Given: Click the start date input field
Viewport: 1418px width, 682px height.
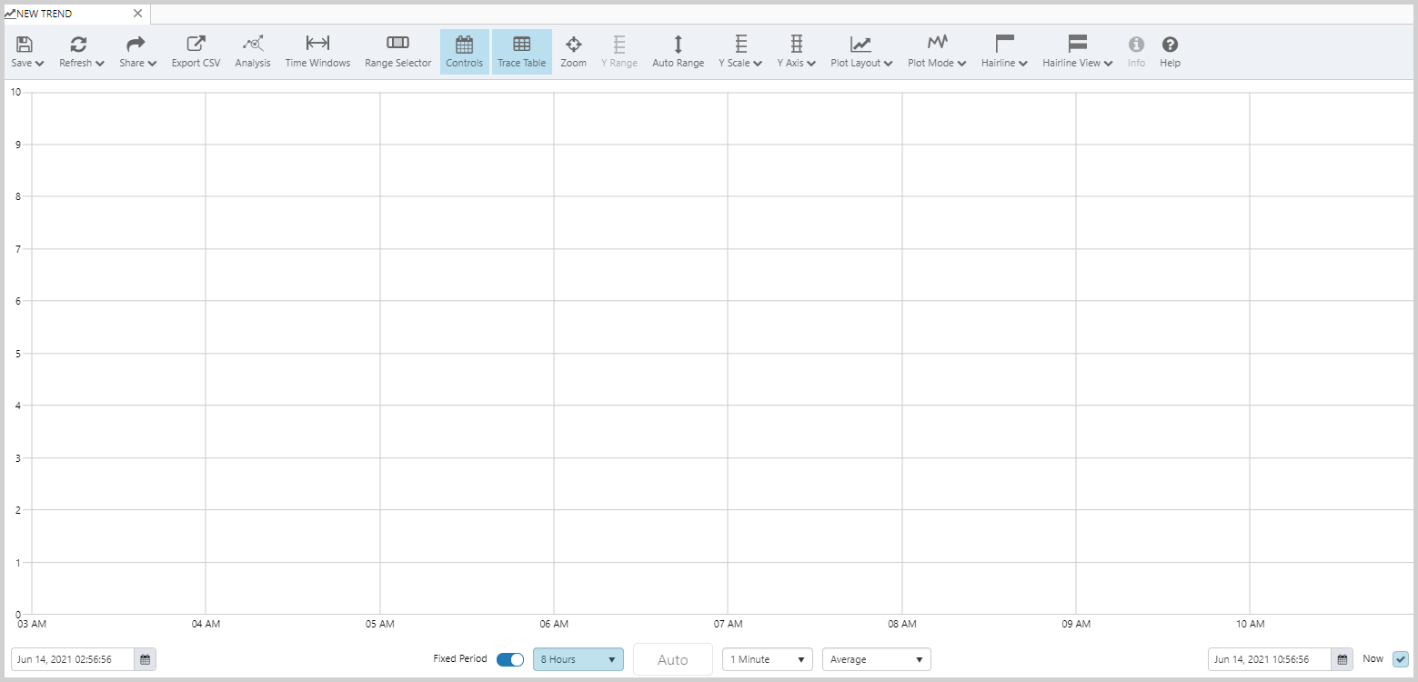Looking at the screenshot, I should click(x=73, y=659).
